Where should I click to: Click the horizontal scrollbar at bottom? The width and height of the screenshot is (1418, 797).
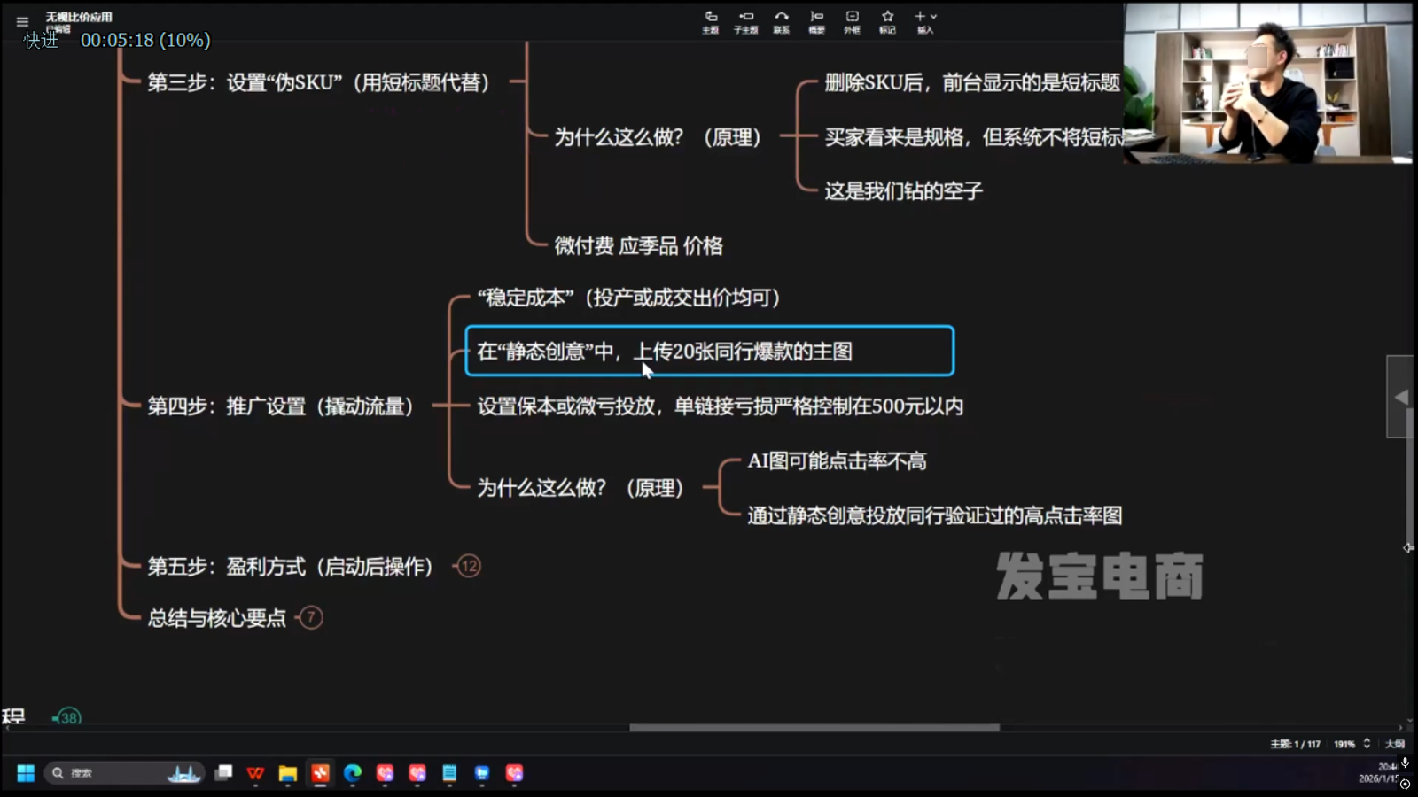814,728
